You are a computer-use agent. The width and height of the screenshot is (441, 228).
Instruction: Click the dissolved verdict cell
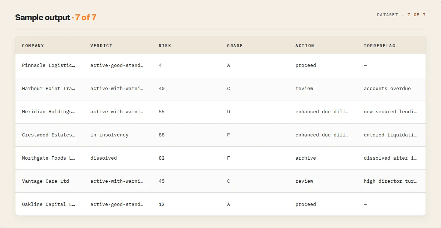pos(104,158)
